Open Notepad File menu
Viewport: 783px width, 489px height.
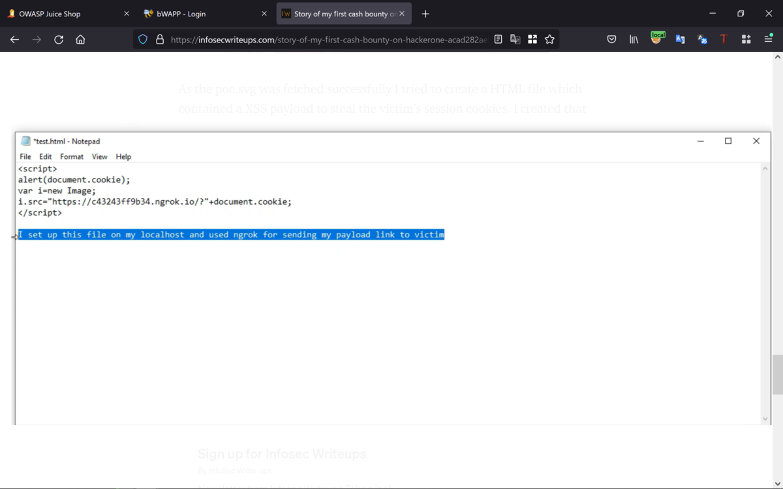(x=25, y=156)
